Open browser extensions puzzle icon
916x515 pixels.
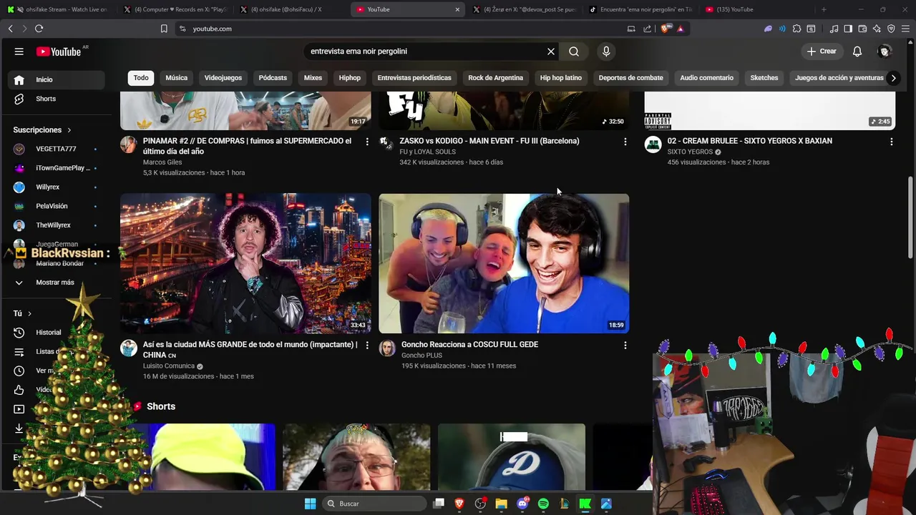[796, 29]
